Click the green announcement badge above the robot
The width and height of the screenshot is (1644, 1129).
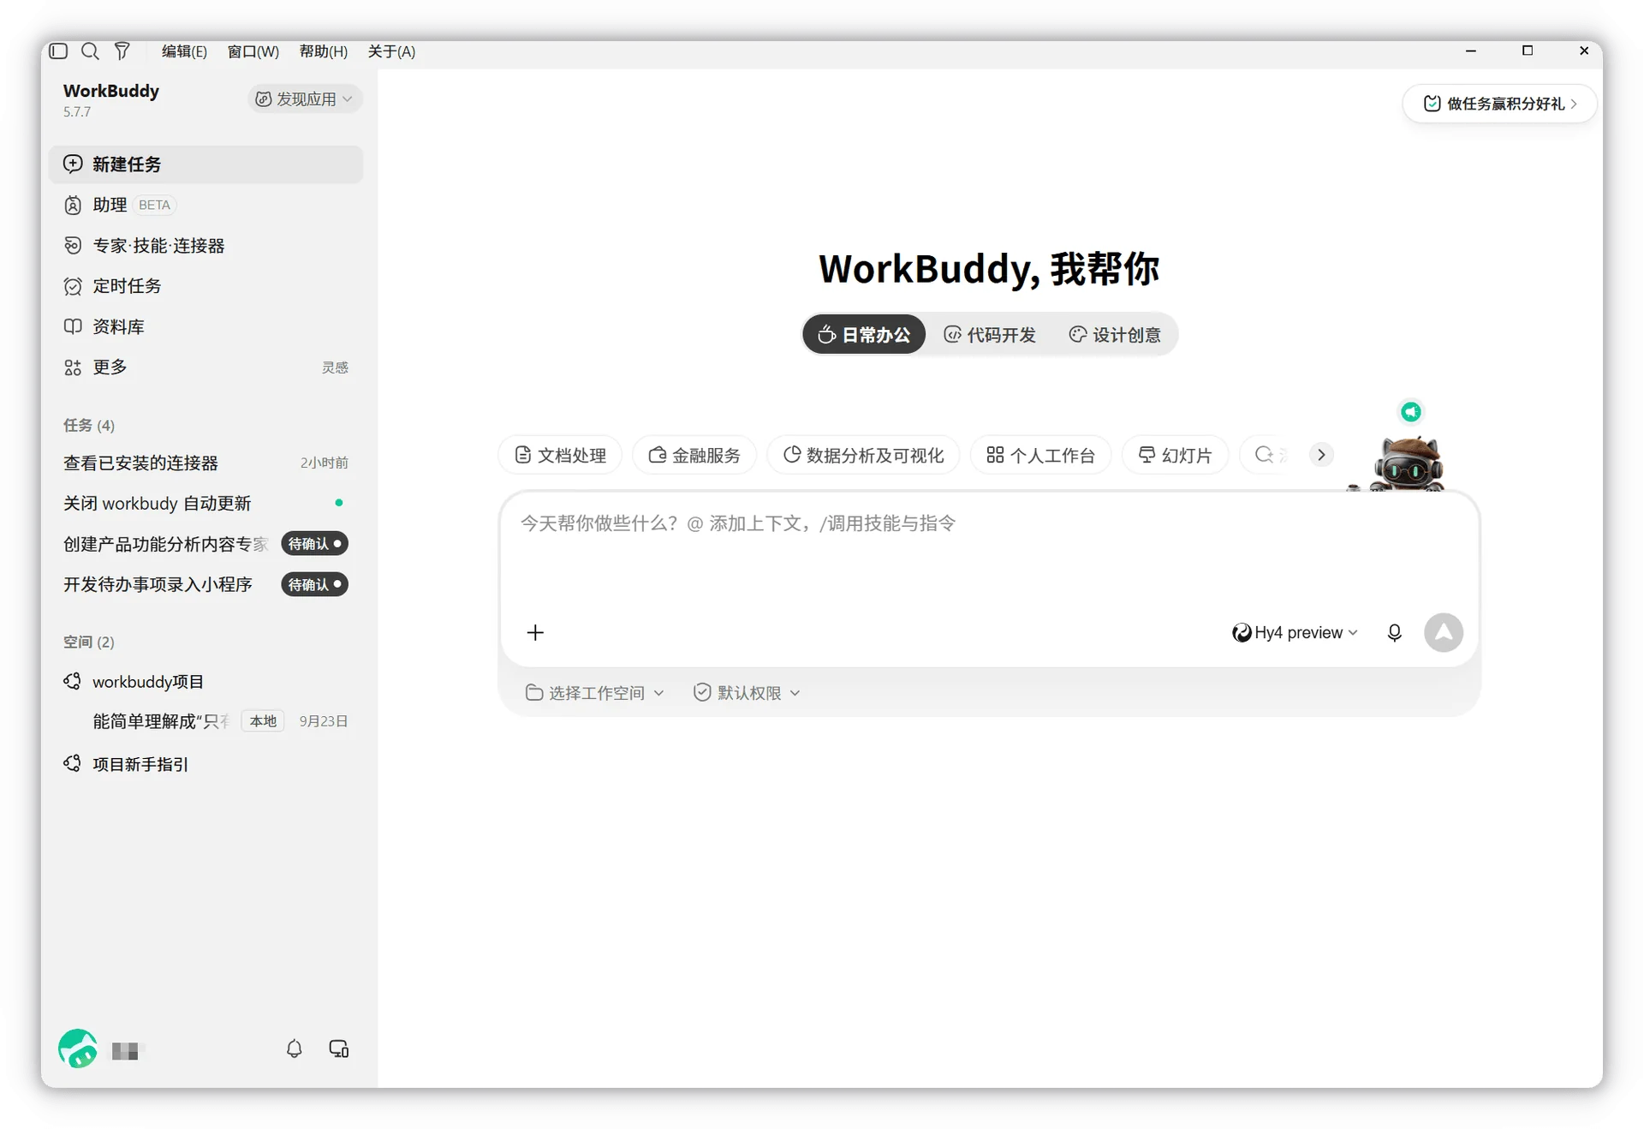(1411, 412)
